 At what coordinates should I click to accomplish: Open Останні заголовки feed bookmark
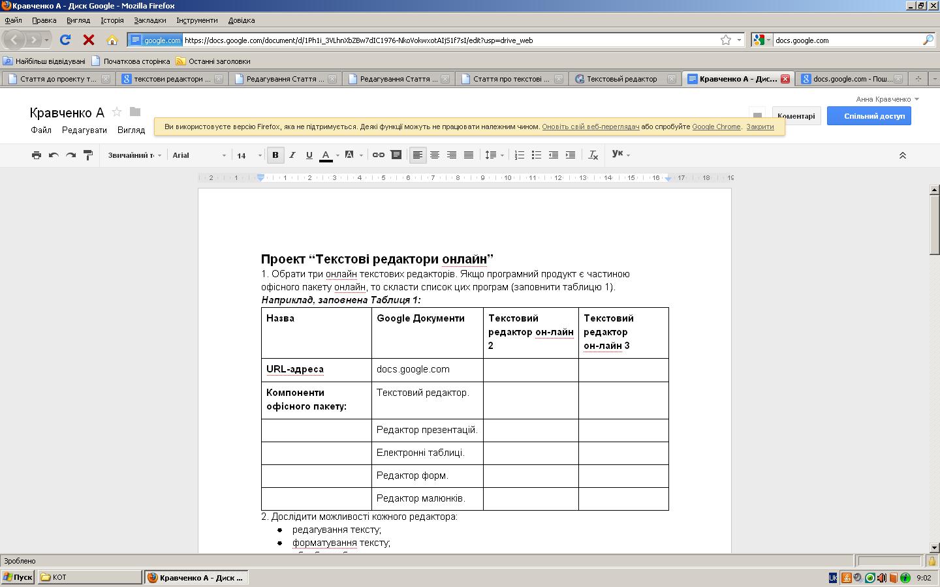(x=213, y=61)
